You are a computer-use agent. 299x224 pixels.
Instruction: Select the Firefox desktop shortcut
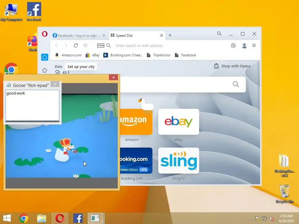(33, 42)
